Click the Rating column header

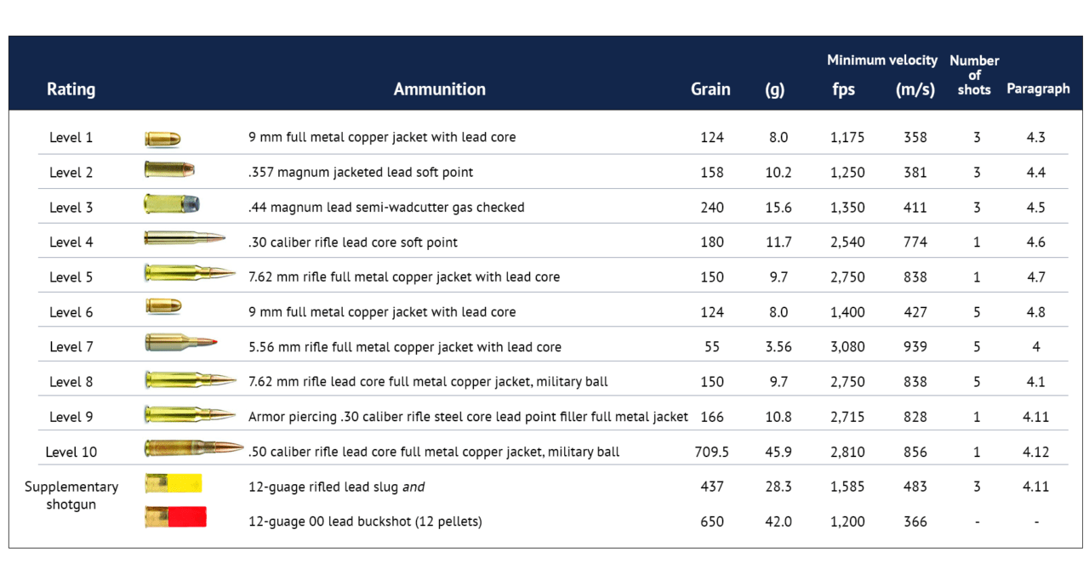[x=71, y=89]
